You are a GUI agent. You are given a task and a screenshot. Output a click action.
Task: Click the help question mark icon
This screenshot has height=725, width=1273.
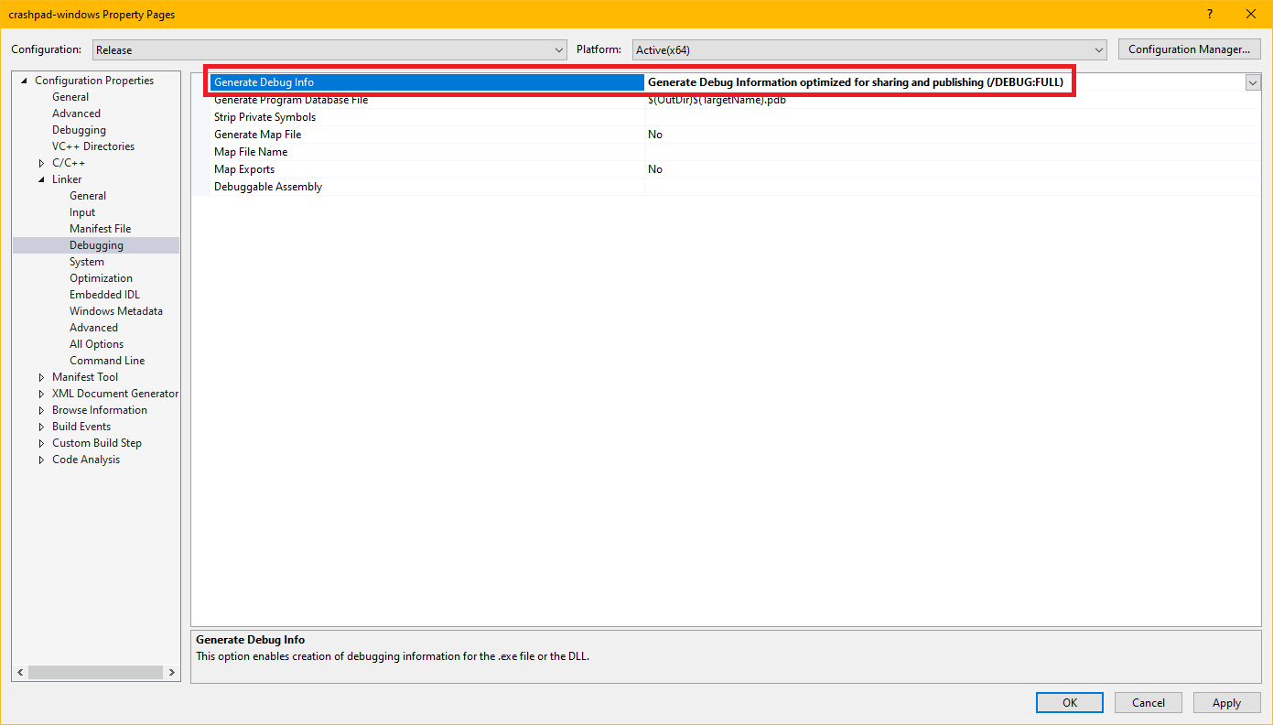(1210, 14)
